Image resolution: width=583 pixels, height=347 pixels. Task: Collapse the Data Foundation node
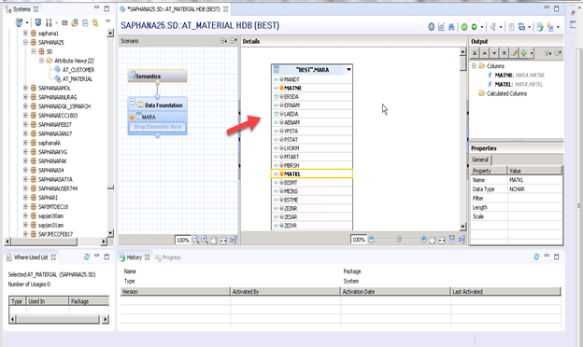pyautogui.click(x=133, y=102)
